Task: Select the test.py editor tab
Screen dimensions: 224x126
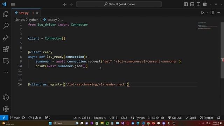Action: point(26,13)
